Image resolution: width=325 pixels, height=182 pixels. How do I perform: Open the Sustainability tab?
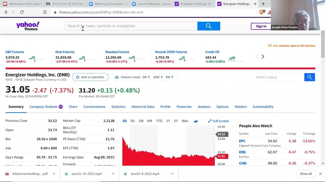263,107
